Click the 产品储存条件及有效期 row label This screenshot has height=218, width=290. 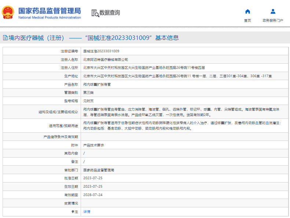pyautogui.click(x=60, y=137)
